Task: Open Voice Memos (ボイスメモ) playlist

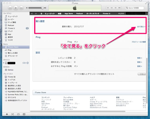Action: [12, 98]
